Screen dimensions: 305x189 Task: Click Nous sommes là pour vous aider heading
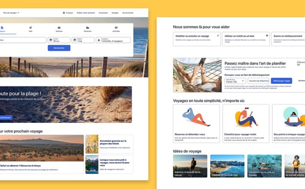click(201, 27)
